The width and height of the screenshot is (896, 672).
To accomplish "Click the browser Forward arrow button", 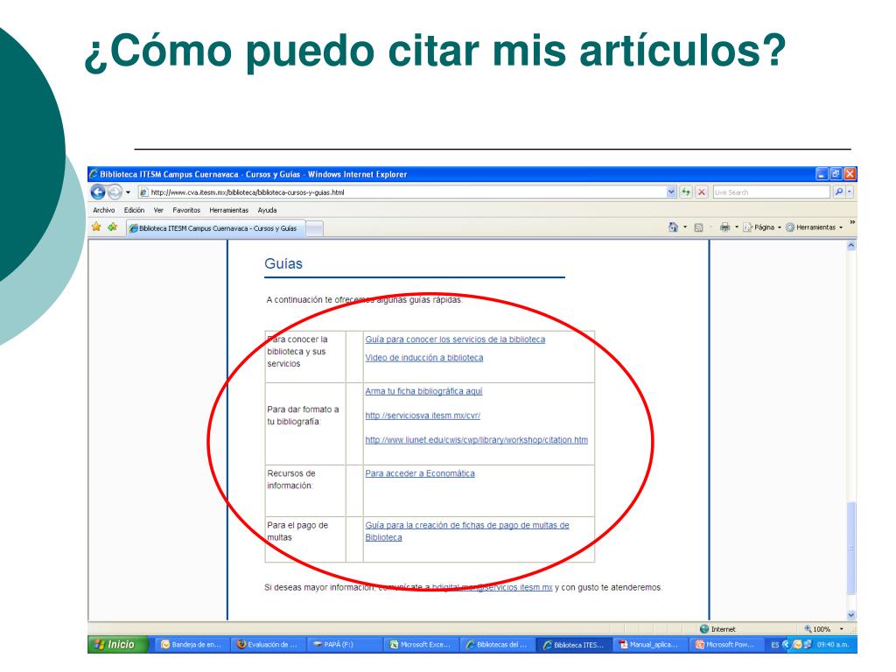I will click(115, 192).
